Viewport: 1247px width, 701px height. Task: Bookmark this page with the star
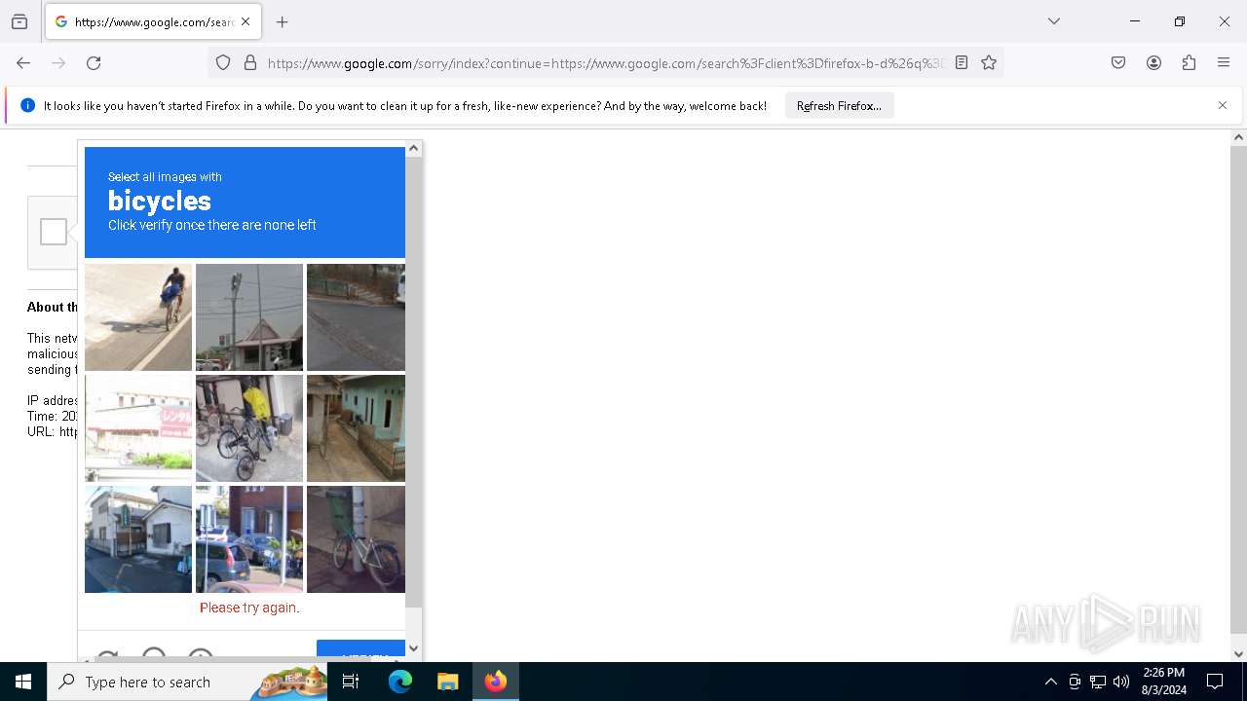click(x=989, y=62)
